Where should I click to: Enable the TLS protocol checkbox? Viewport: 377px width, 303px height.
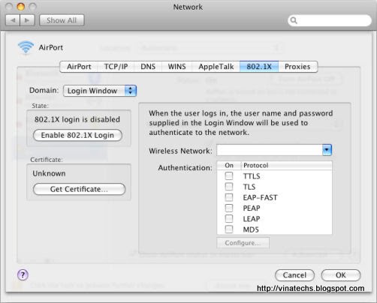tap(229, 187)
